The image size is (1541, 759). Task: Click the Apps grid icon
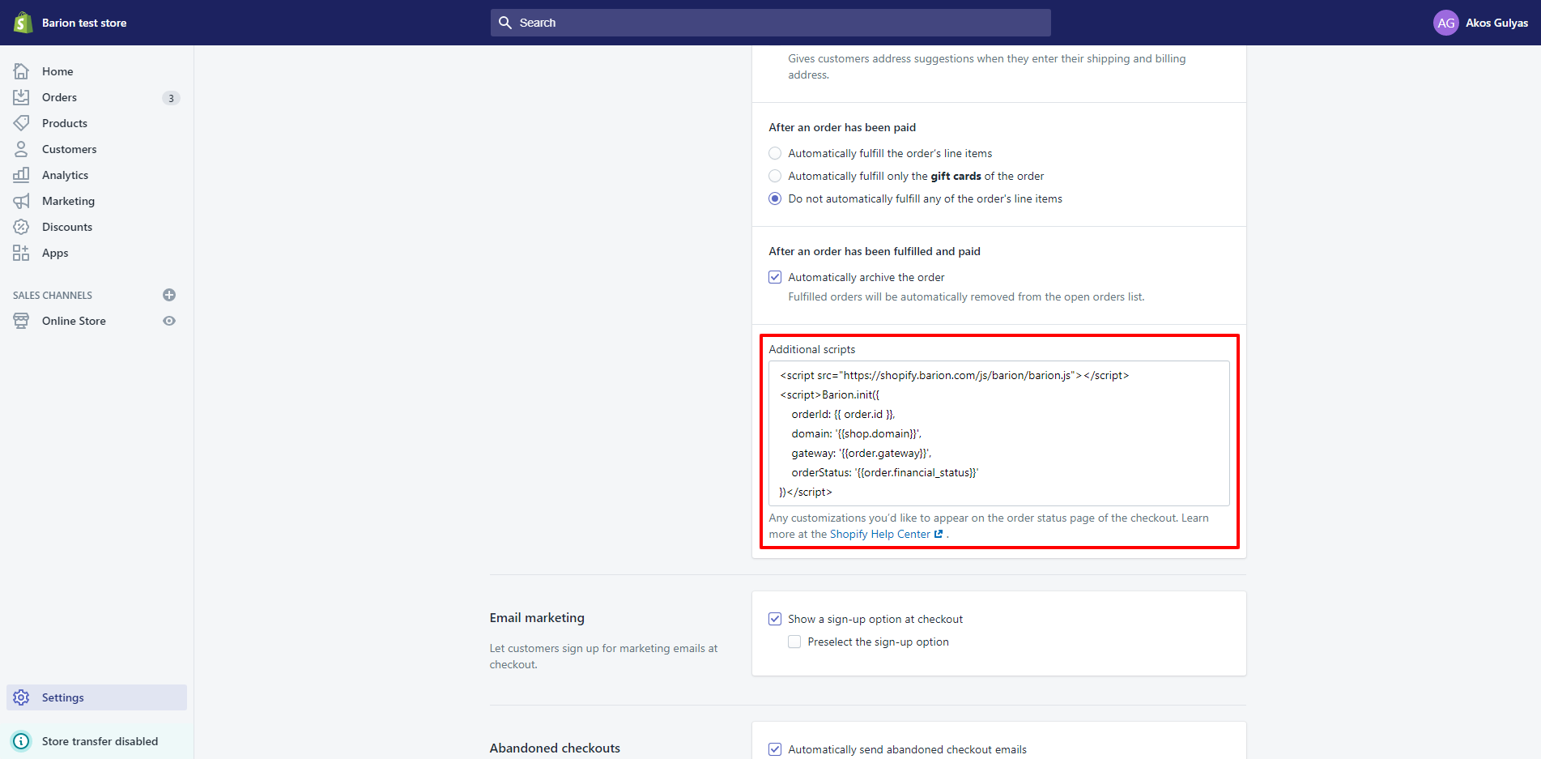click(x=21, y=253)
